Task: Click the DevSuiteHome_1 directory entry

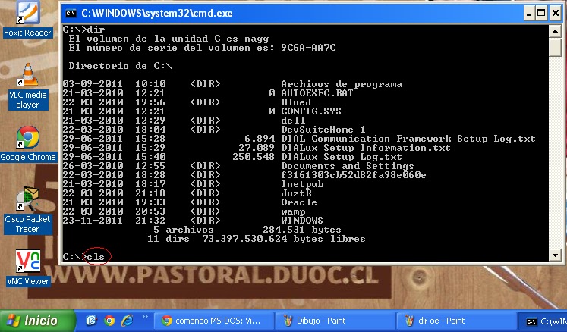Action: 323,130
